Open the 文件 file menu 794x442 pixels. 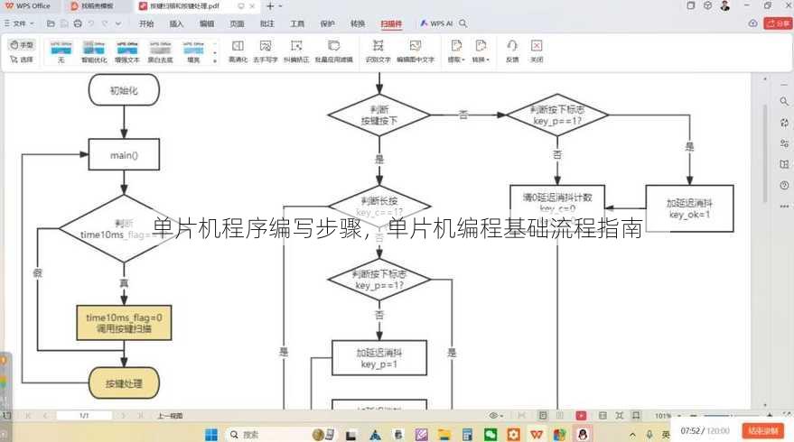click(19, 23)
